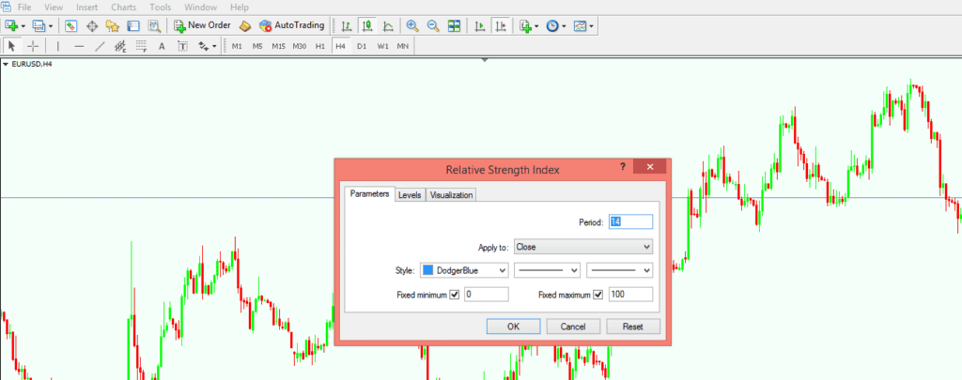This screenshot has width=962, height=380.
Task: Click the Period input field
Action: 629,221
